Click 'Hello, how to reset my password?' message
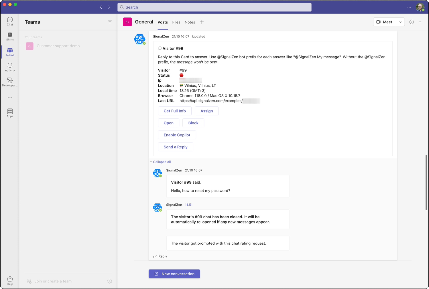429x289 pixels. pos(200,191)
